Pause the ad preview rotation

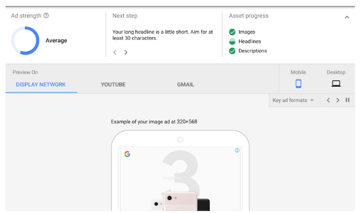[x=348, y=100]
